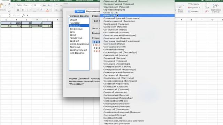
Task: Apply fill color bucket icon
Action: [41, 10]
